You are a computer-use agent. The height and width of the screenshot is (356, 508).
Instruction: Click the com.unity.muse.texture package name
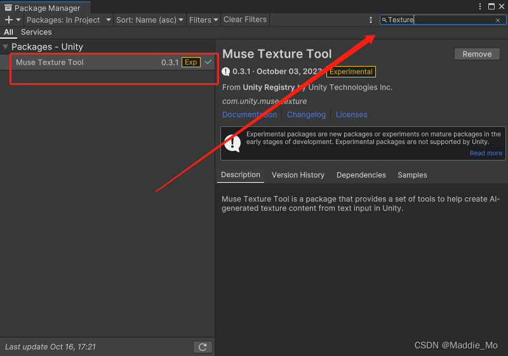coord(264,102)
